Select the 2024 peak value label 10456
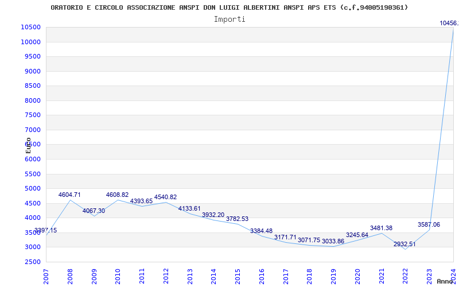The width and height of the screenshot is (459, 287). 449,23
